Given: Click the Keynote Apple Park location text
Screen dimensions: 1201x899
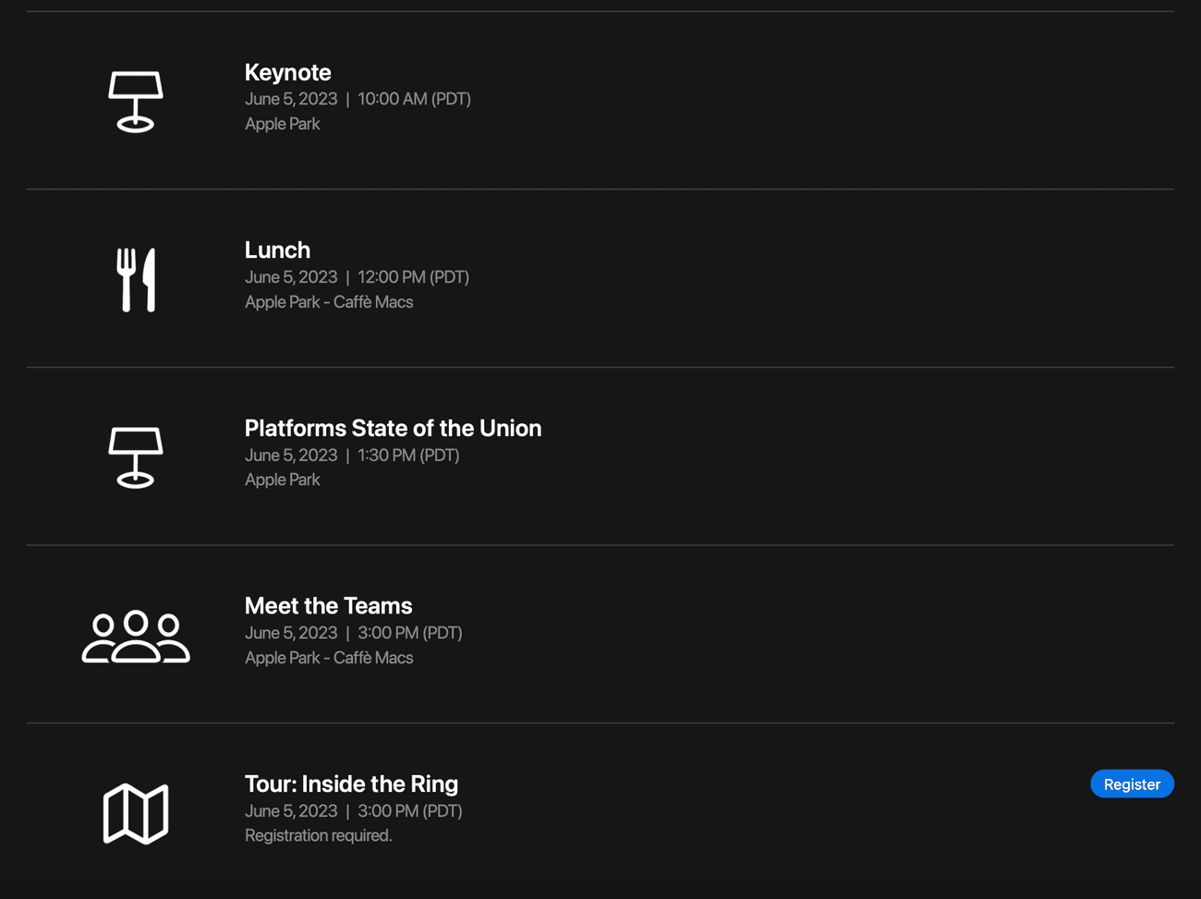Looking at the screenshot, I should pos(282,124).
